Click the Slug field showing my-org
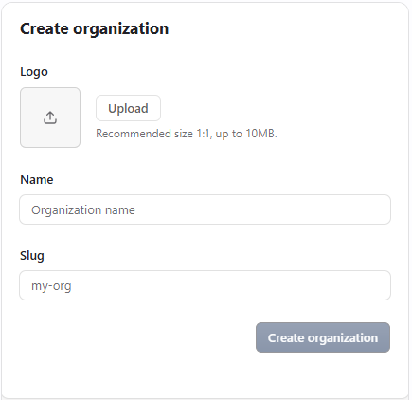Viewport: 412px width, 400px height. (x=206, y=285)
